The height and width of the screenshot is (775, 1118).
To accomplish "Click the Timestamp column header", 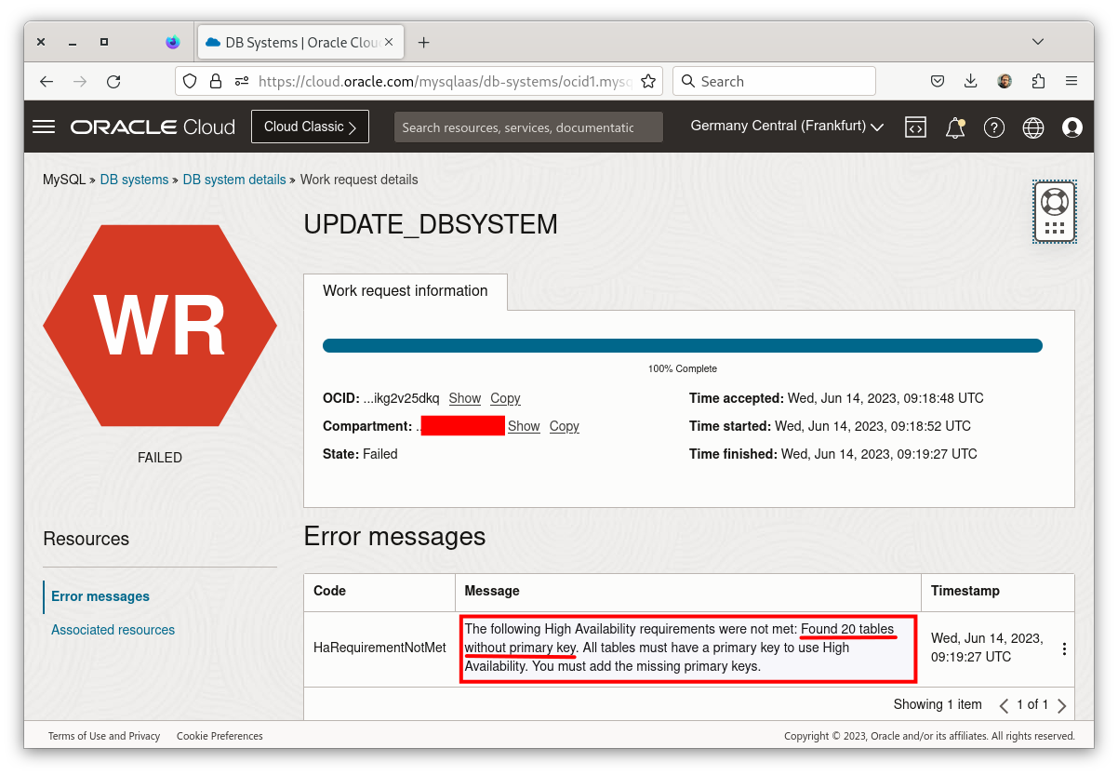I will (x=997, y=592).
